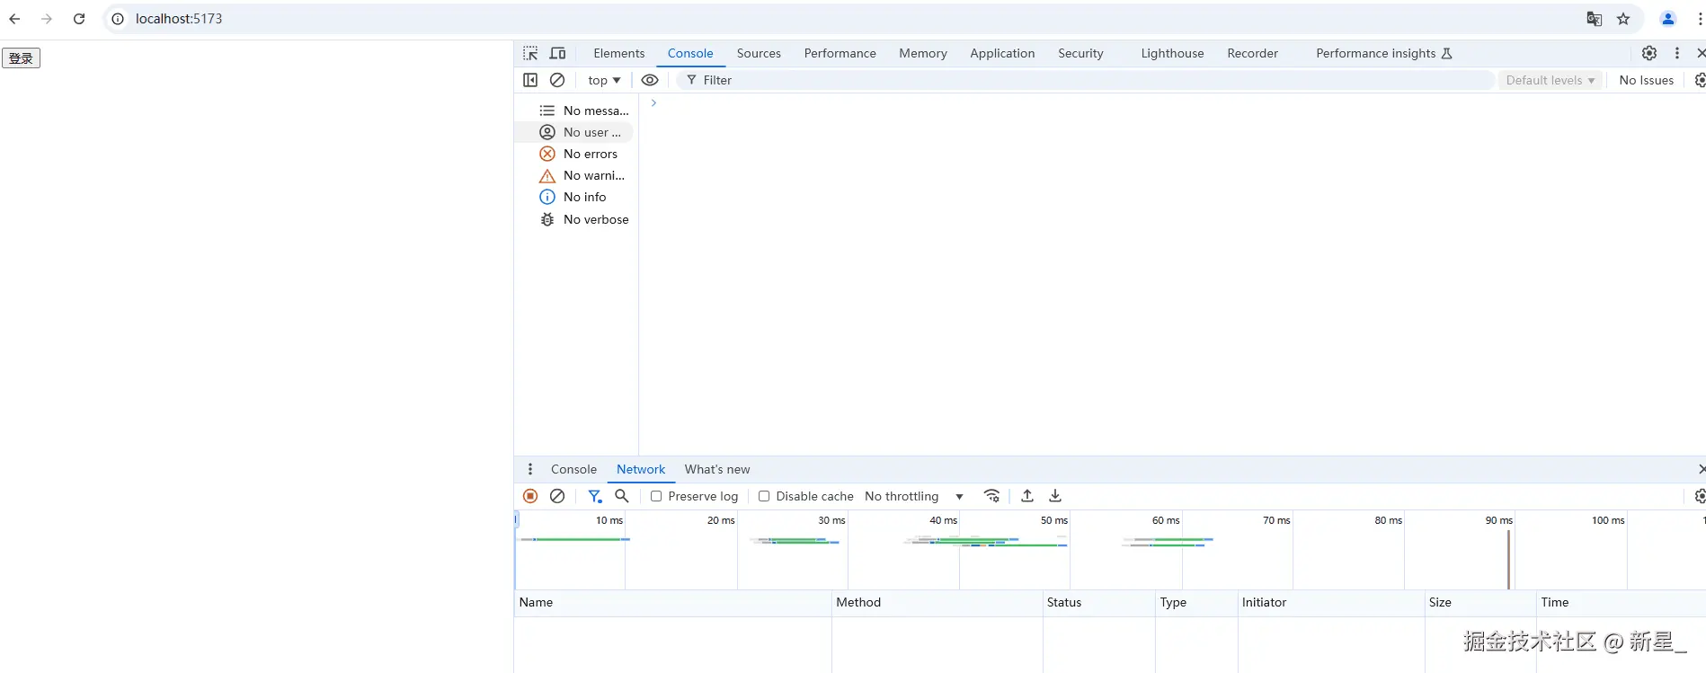Click the console prompt chevron
1706x673 pixels.
[x=653, y=102]
